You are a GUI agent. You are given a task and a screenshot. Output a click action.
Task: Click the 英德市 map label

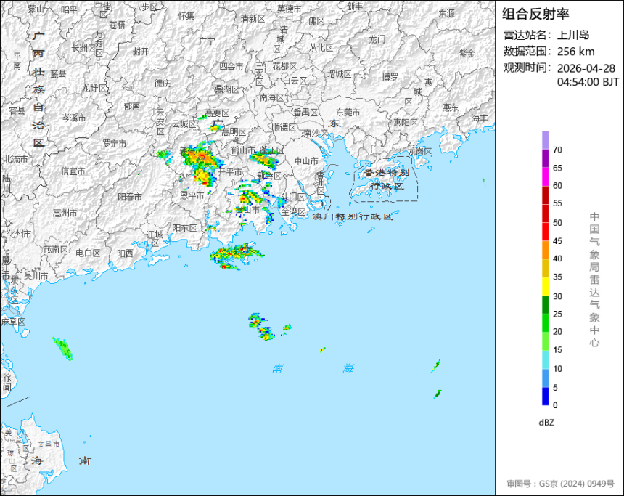click(x=290, y=9)
